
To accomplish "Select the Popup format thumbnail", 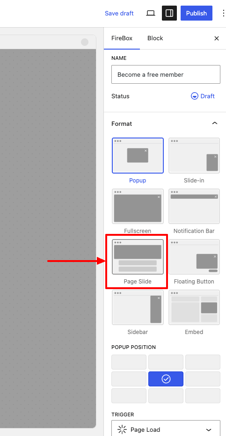I will coord(138,156).
